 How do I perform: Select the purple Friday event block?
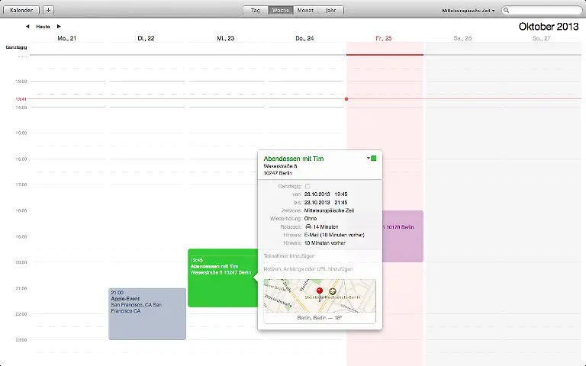403,236
